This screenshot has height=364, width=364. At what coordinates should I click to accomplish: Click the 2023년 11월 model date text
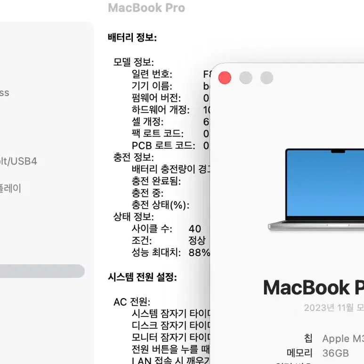click(334, 308)
